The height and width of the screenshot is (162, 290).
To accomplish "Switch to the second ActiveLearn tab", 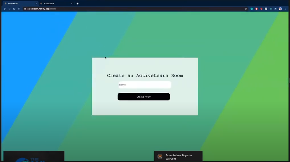I will coord(56,3).
